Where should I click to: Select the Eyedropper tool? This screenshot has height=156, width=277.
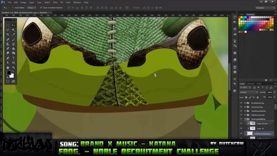(x=13, y=35)
